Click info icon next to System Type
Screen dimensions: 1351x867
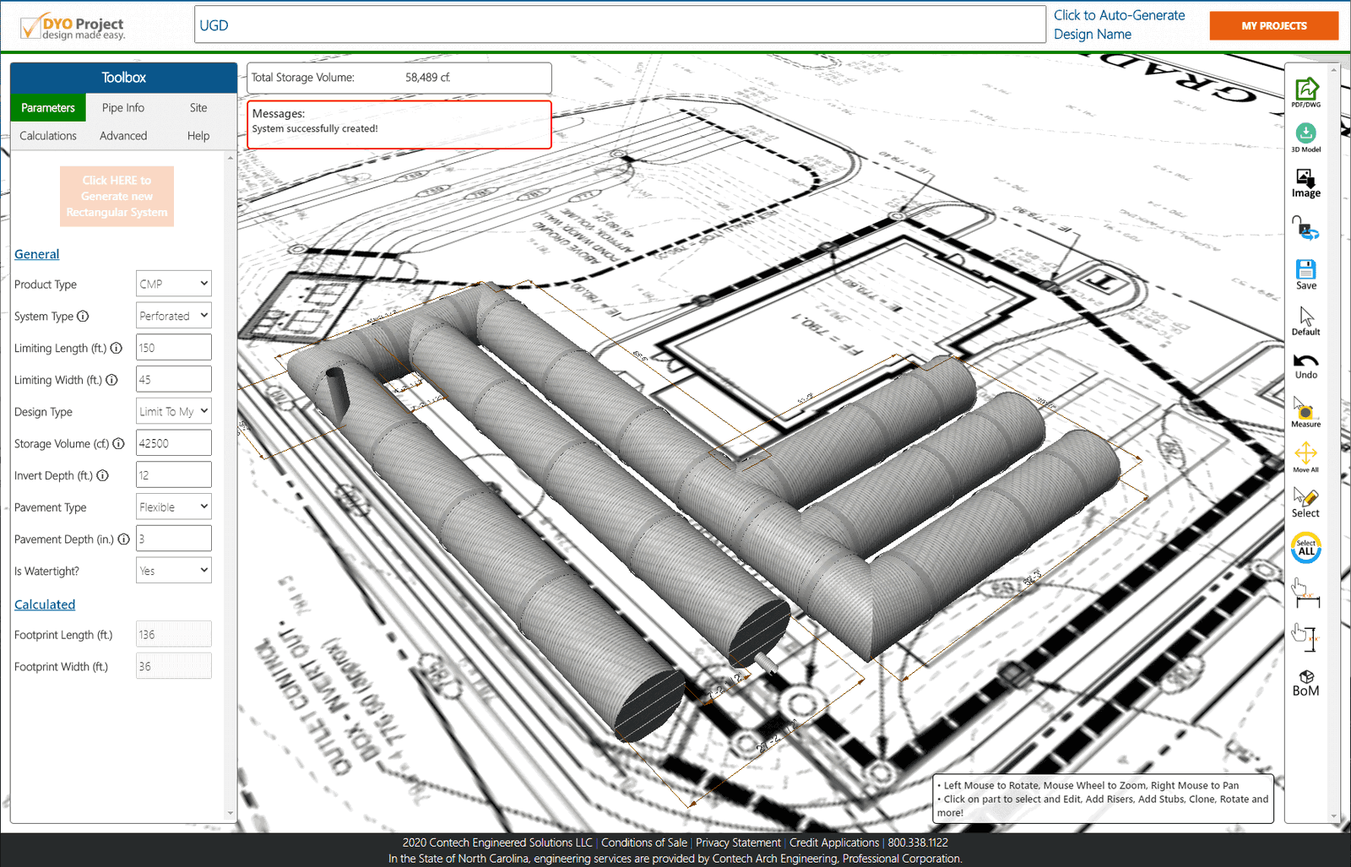tap(83, 317)
